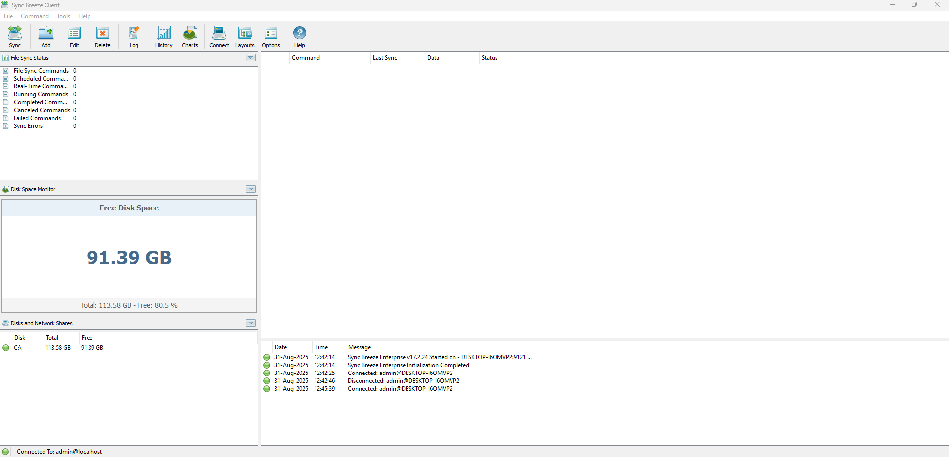
Task: Open the Tools menu
Action: (x=63, y=16)
